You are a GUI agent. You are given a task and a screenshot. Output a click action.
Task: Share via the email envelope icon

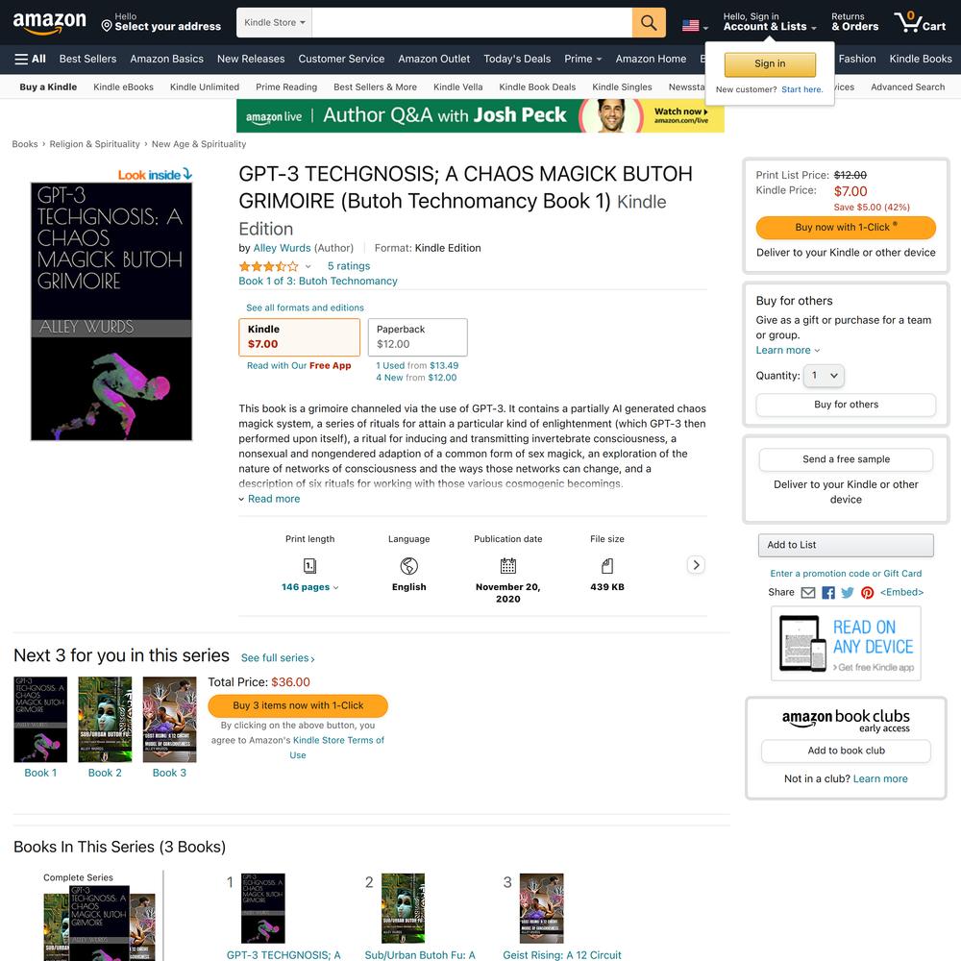(x=808, y=593)
